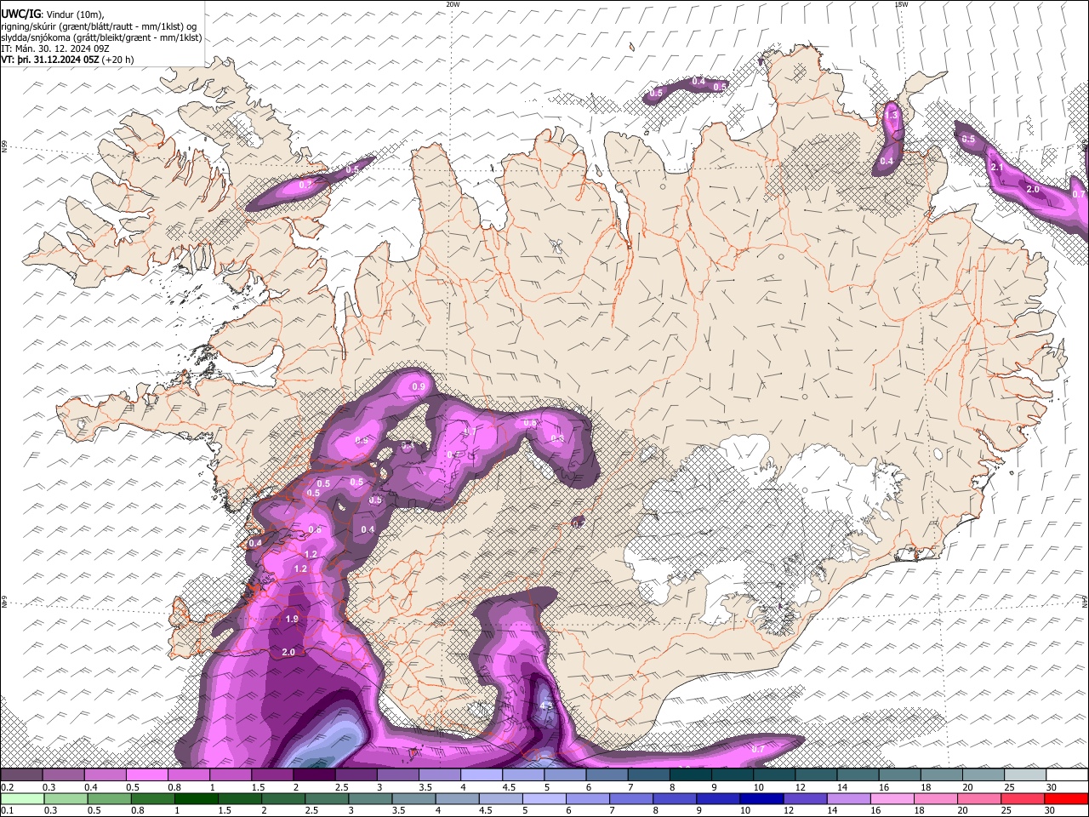Screen dimensions: 1089x817
Task: Click the 'VT: þri. 31.12.2024 05Z (+20 h)' valid time
Action: [67, 60]
